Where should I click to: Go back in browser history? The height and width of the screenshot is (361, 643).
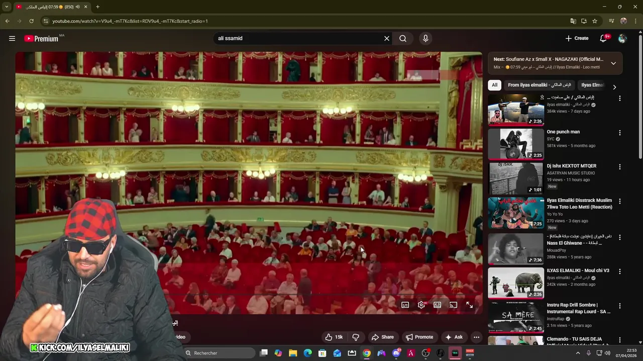(7, 21)
